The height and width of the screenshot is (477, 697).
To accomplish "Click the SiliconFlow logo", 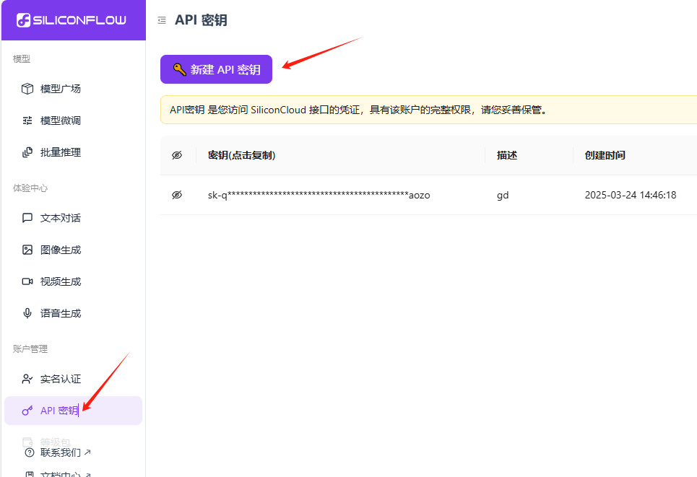I will (71, 20).
